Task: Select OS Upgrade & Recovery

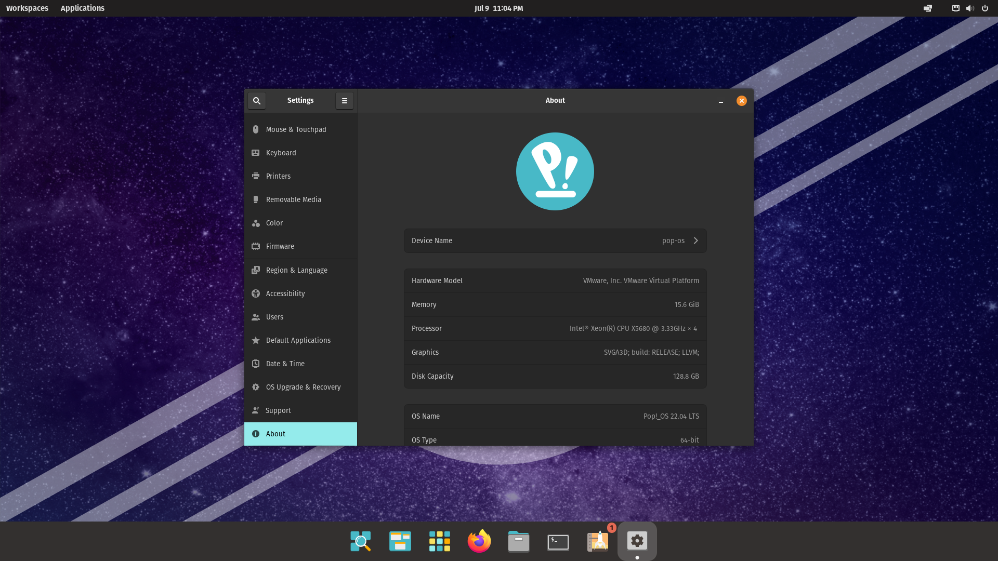Action: click(x=303, y=387)
